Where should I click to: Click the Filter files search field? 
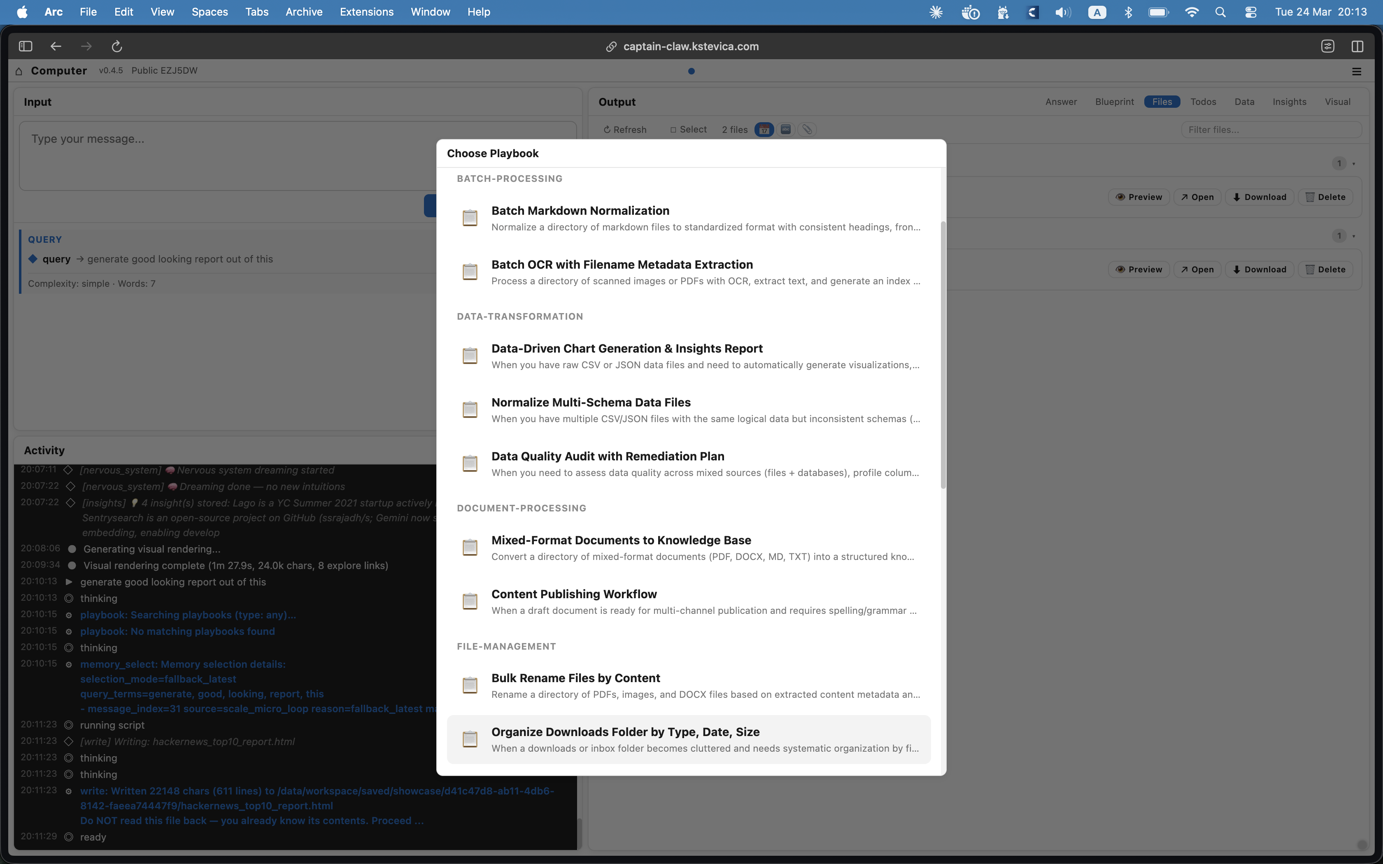(1271, 130)
